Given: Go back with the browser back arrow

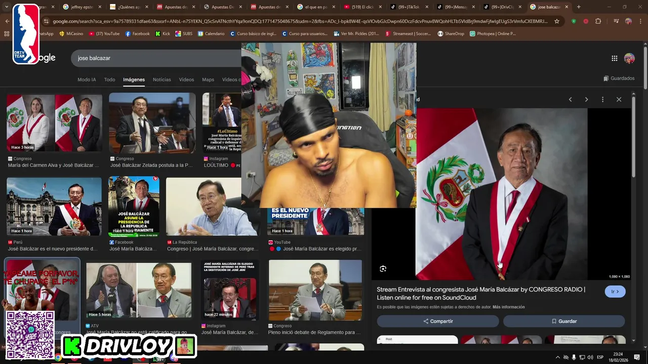Looking at the screenshot, I should pos(7,21).
